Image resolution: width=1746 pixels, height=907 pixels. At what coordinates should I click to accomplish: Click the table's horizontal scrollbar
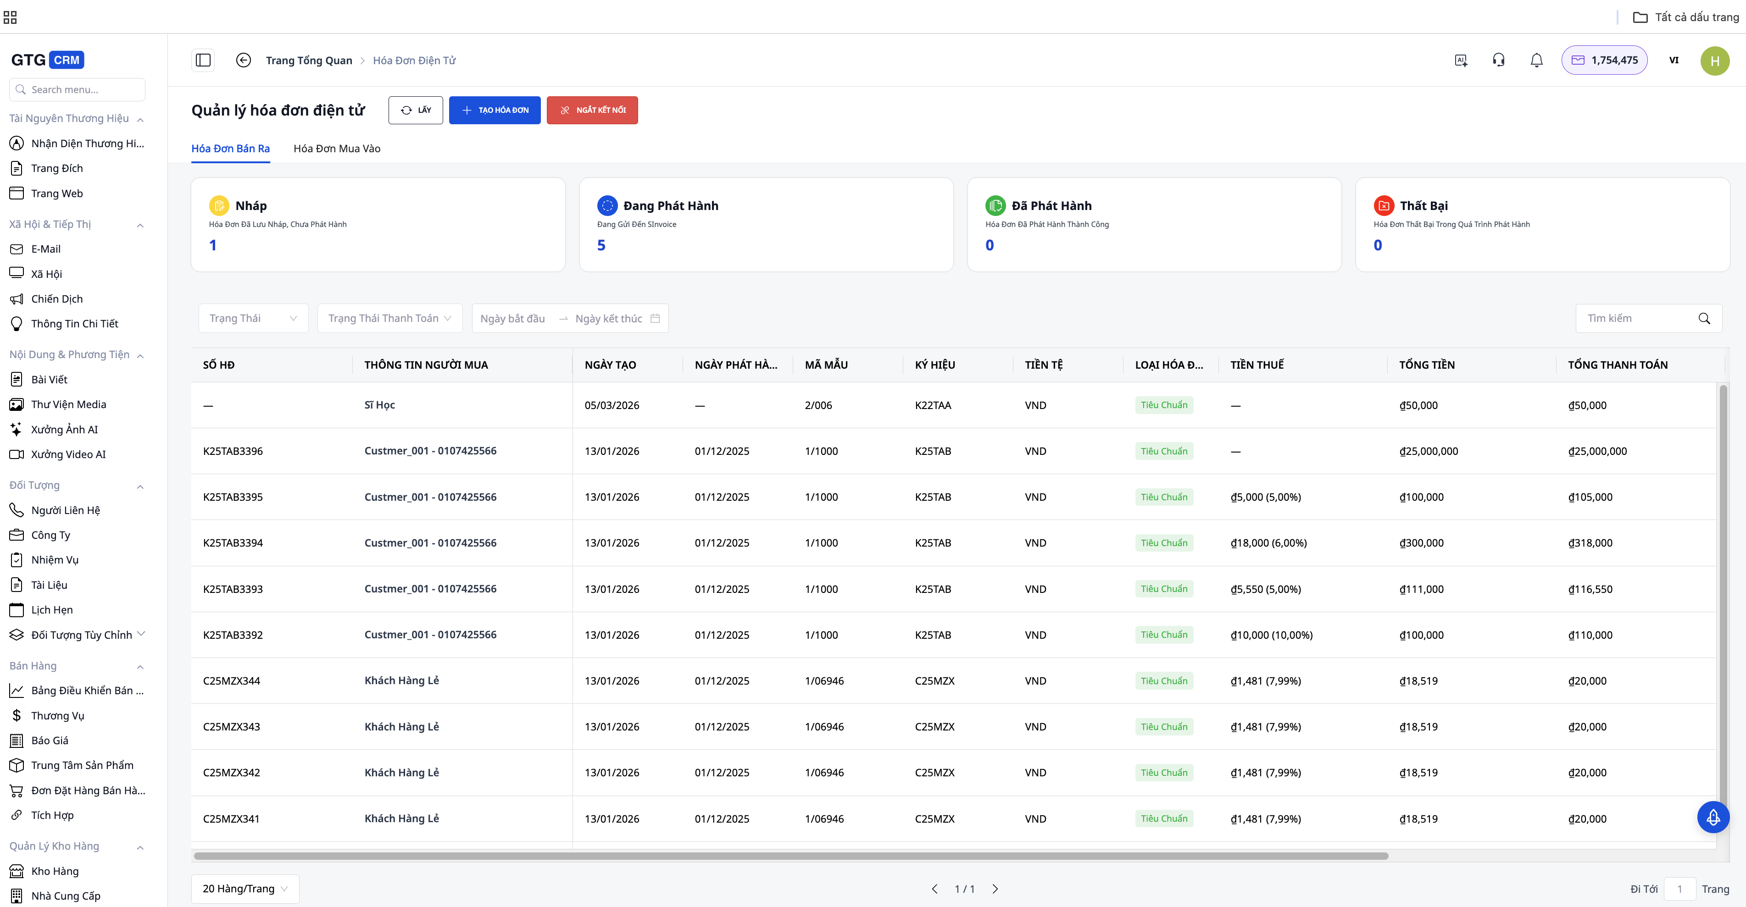click(x=790, y=856)
